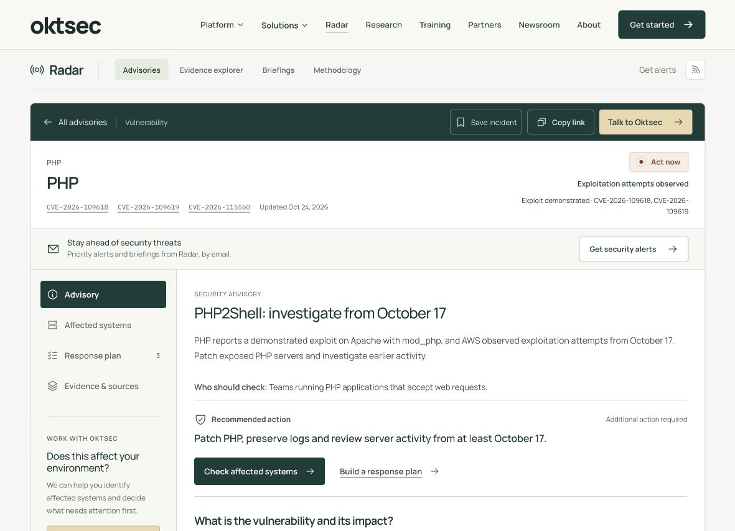This screenshot has width=735, height=531.
Task: Click 'Additional action required' label
Action: [x=647, y=420]
